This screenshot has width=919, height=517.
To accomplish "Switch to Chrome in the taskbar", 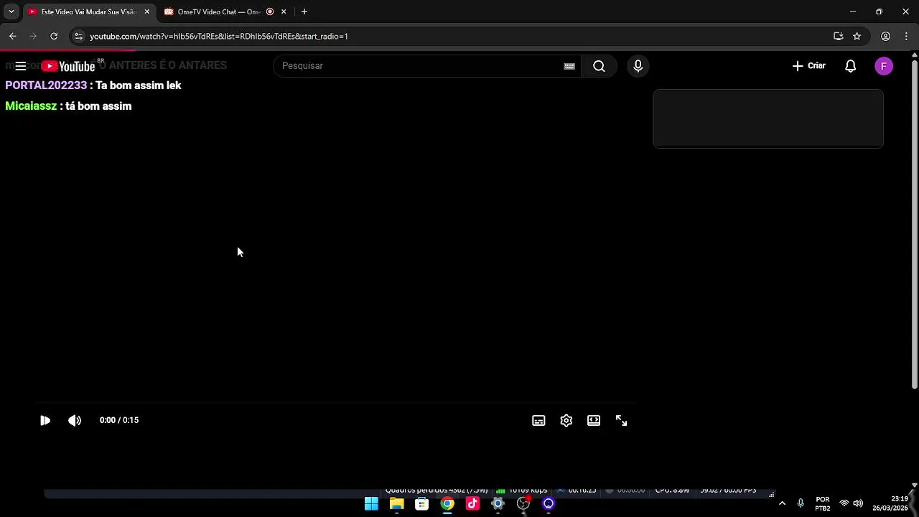I will (447, 503).
